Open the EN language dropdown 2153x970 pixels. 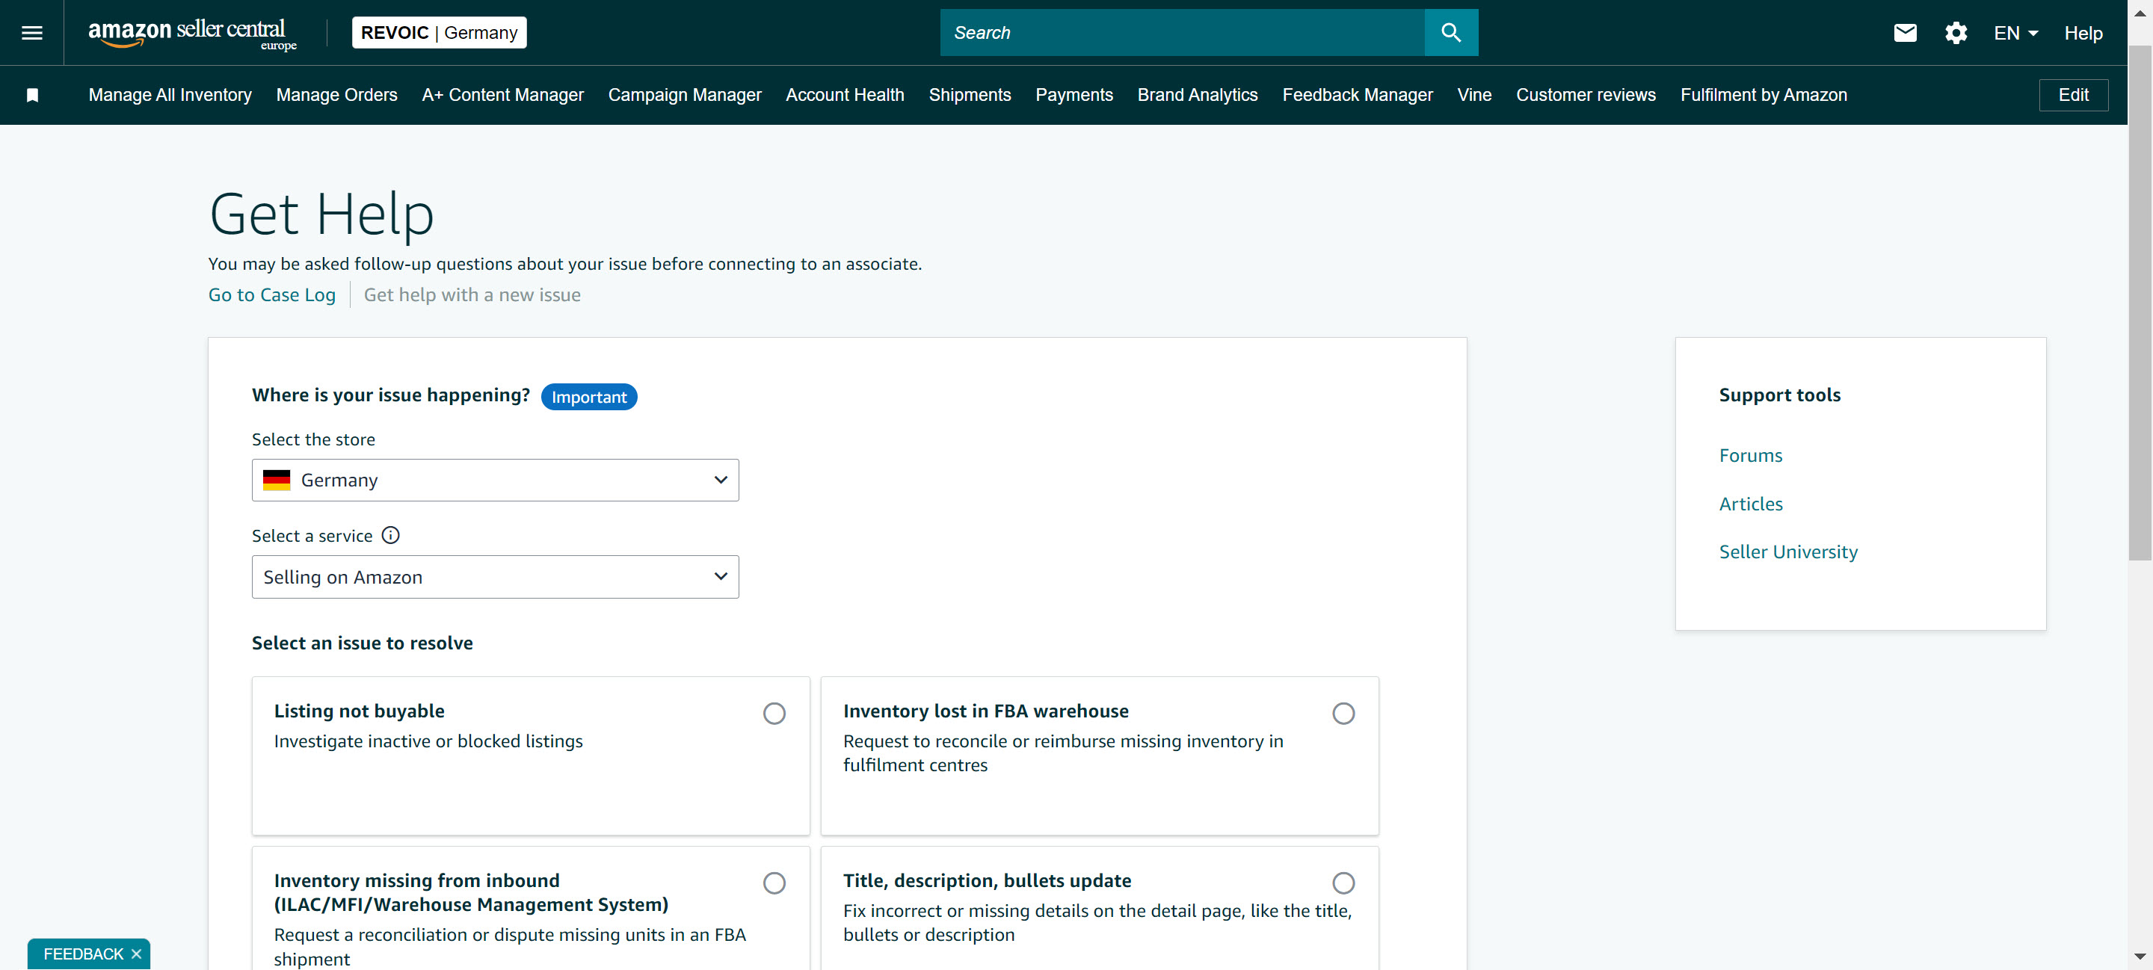click(x=2015, y=34)
